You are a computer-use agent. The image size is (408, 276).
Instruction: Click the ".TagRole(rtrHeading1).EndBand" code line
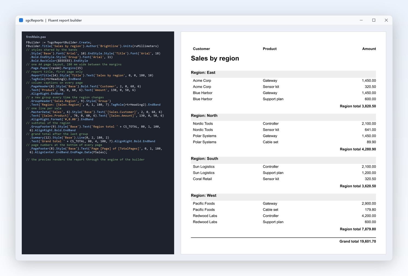(55, 79)
